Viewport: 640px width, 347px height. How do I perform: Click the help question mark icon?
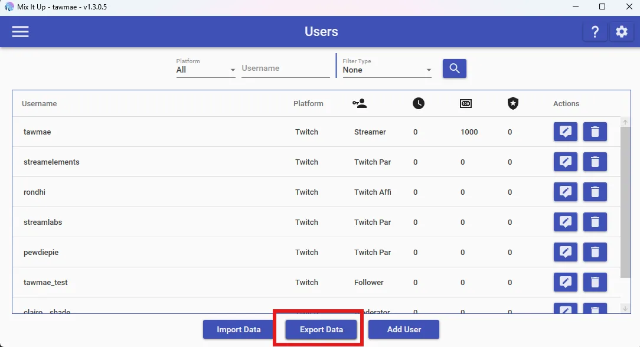point(595,31)
